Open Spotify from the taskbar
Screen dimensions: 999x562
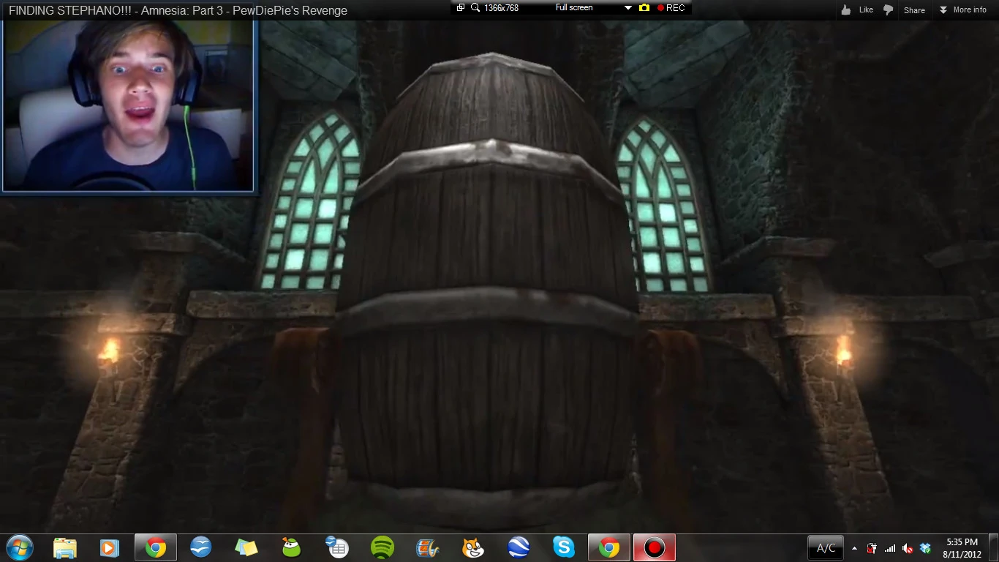click(382, 547)
